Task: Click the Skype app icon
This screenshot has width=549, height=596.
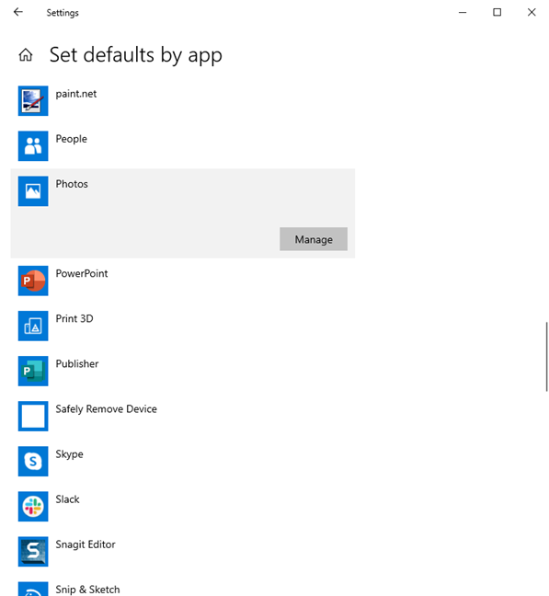Action: click(x=33, y=461)
